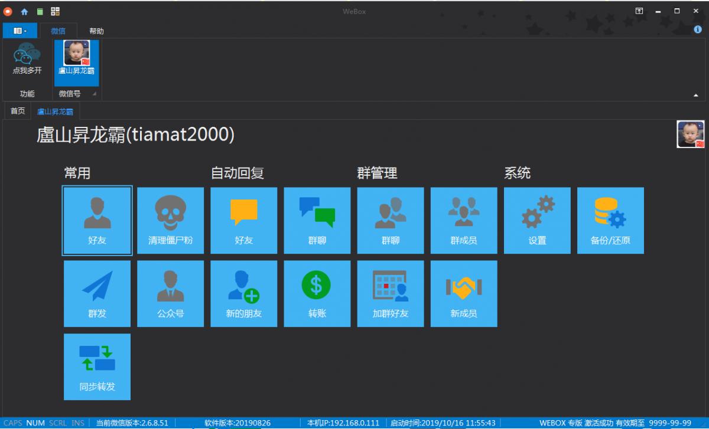
Task: Click the NUM indicator in status bar
Action: (35, 423)
